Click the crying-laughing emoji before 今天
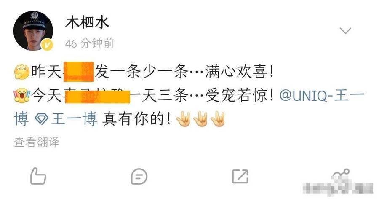This screenshot has height=199, width=379. click(22, 95)
